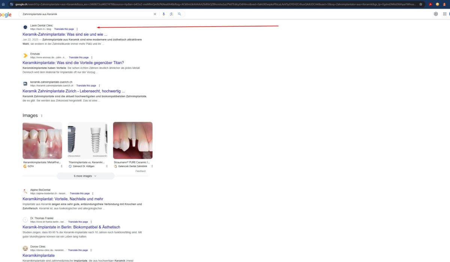This screenshot has height=262, width=450.
Task: Expand 6 more images
Action: [85, 176]
